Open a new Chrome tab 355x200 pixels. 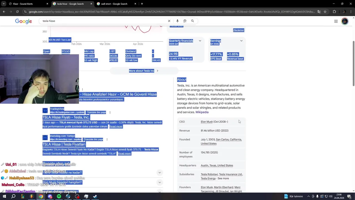point(142,4)
